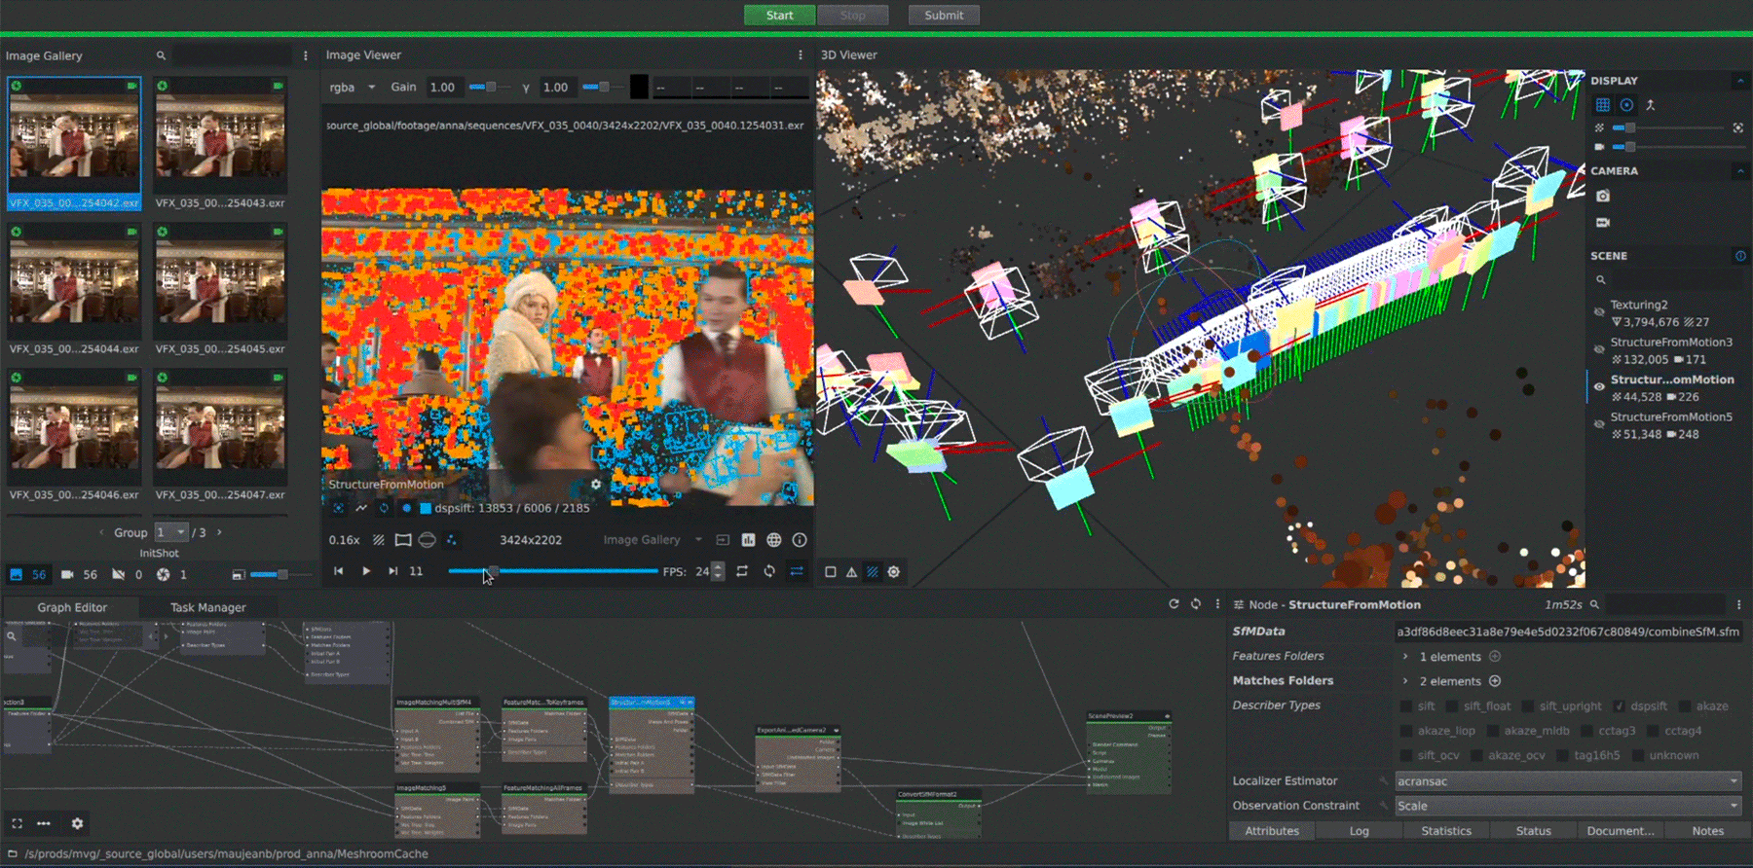Open the Statistics tab of the node

click(1445, 831)
